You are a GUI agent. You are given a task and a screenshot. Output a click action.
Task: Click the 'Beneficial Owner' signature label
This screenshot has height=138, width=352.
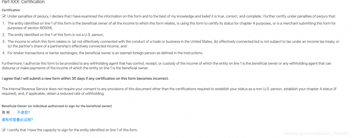(x=57, y=106)
